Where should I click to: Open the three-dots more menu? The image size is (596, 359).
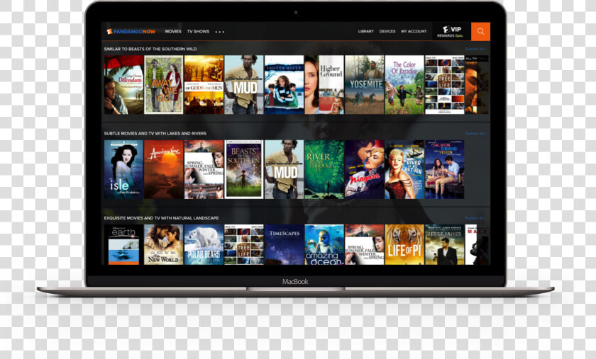click(x=220, y=32)
